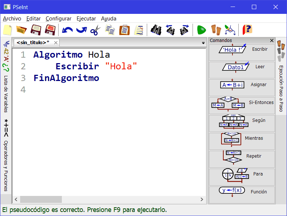Find next with the right-arrow binoculars

click(x=184, y=30)
